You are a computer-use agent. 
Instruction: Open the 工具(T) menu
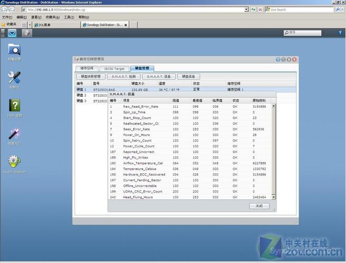pos(69,17)
